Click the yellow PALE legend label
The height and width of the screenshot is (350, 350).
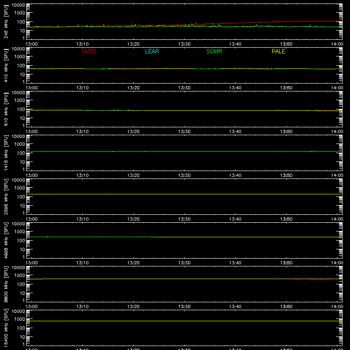pos(278,51)
